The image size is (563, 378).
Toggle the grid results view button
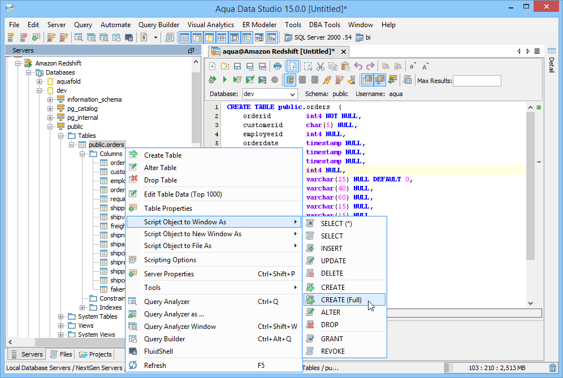tap(367, 80)
